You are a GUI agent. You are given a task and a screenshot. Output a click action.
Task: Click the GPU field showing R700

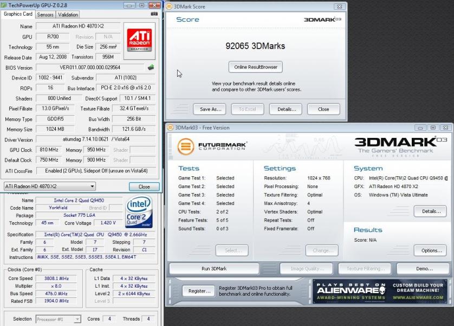click(53, 37)
